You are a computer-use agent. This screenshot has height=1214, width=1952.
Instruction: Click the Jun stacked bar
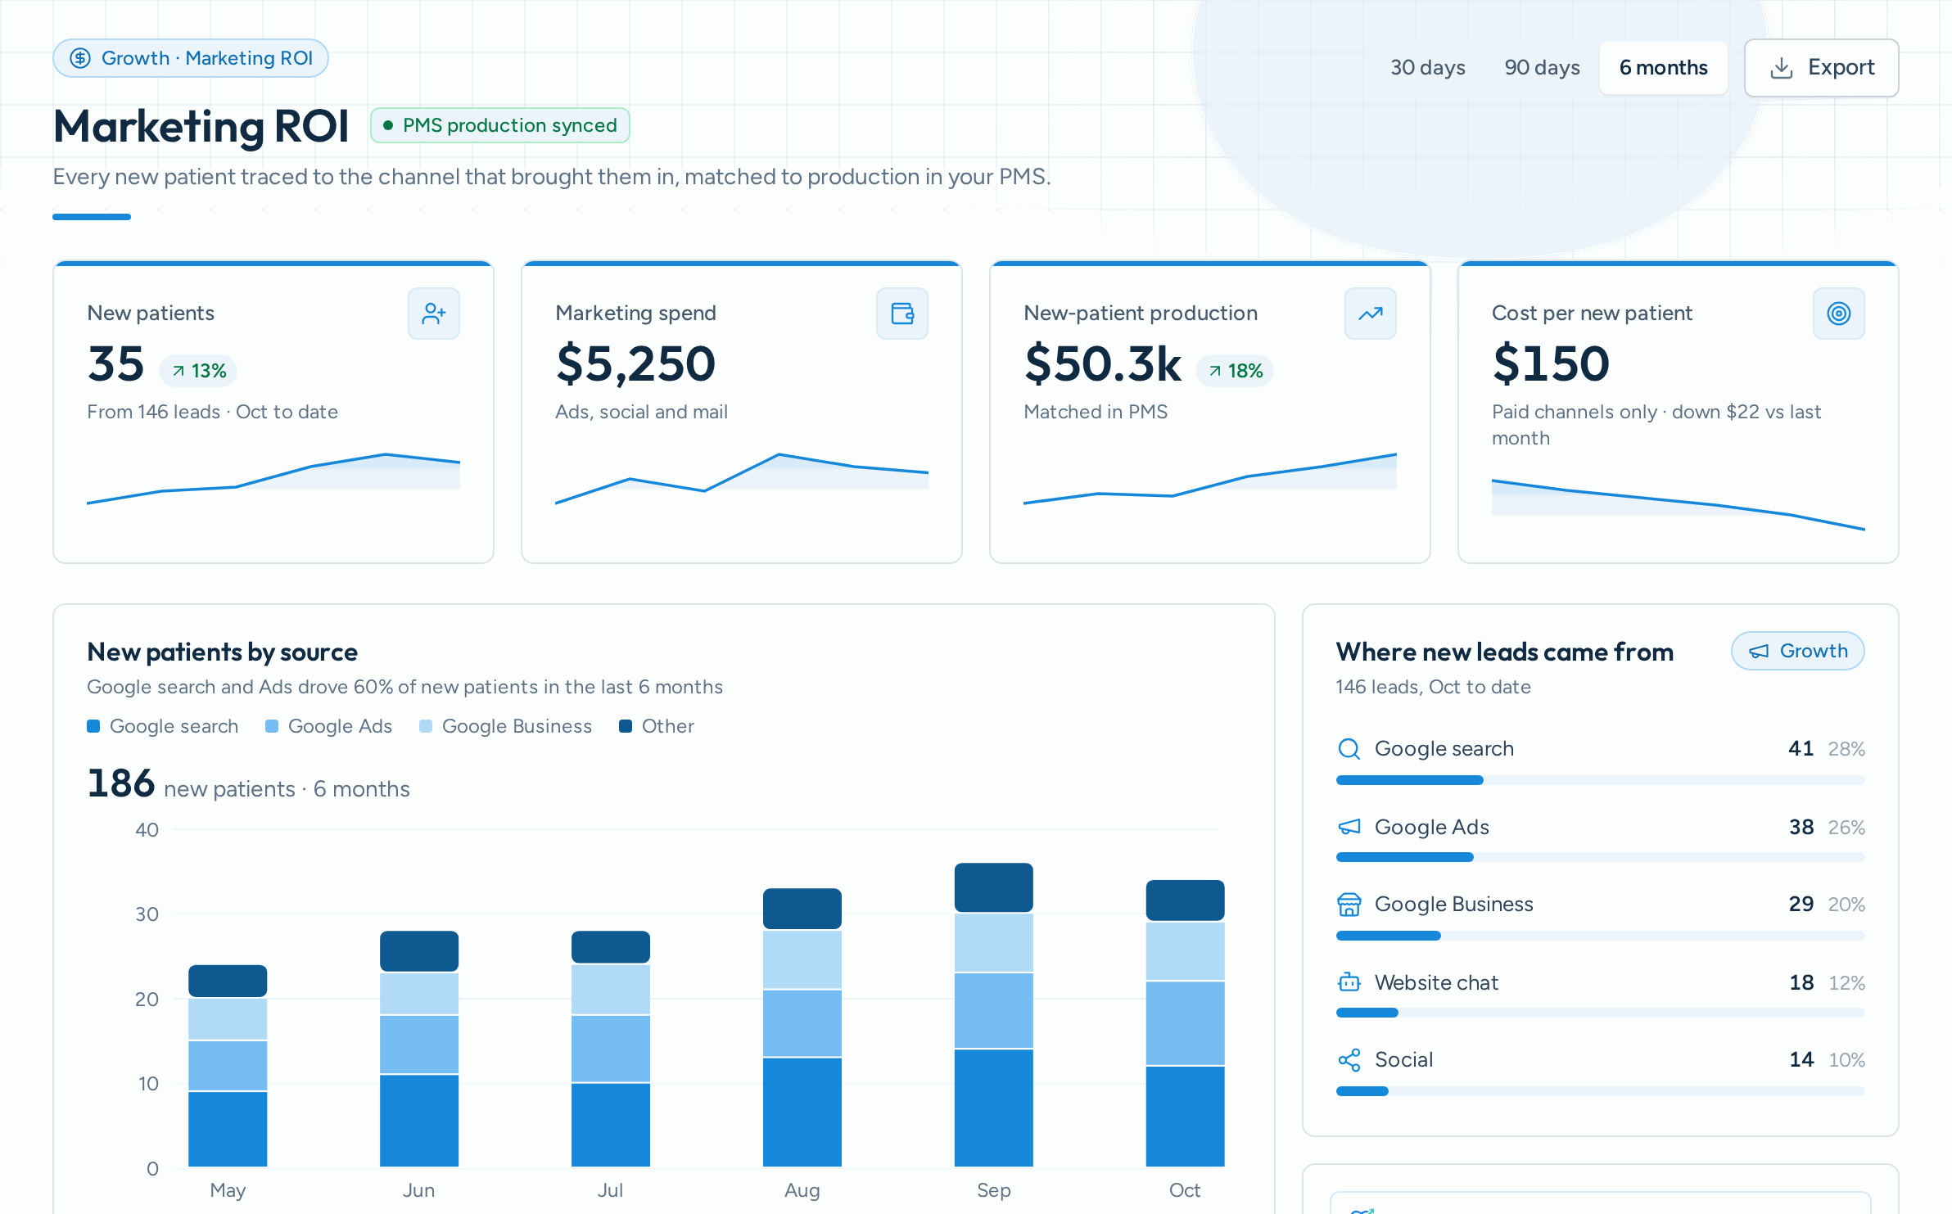click(419, 1049)
